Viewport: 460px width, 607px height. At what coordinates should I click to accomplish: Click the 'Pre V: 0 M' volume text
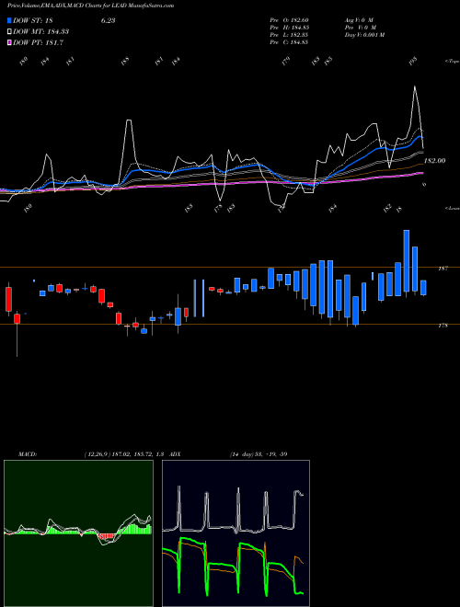click(x=360, y=28)
